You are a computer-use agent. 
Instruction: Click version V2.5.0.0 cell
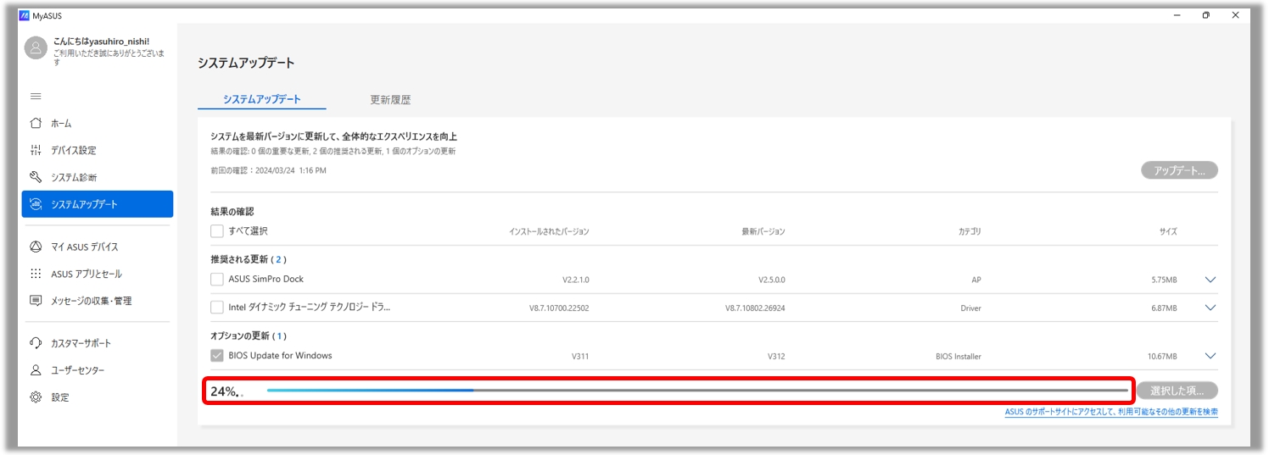(772, 280)
